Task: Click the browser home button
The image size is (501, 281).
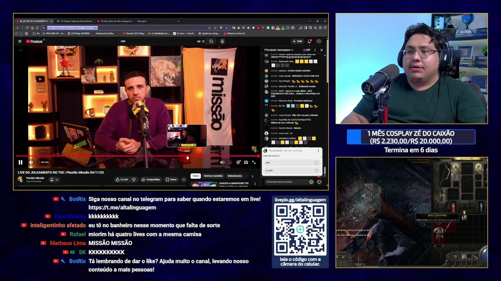Action: (x=32, y=28)
